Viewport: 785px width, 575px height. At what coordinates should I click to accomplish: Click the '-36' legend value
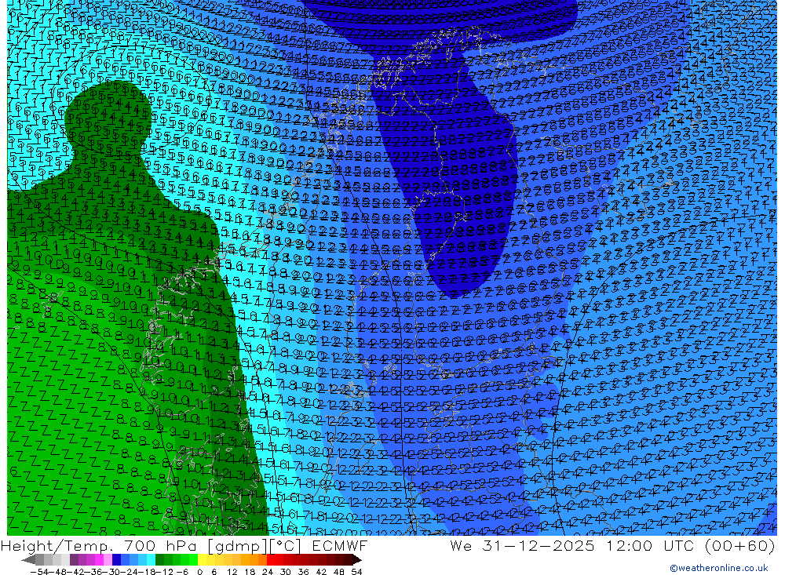[x=93, y=572]
